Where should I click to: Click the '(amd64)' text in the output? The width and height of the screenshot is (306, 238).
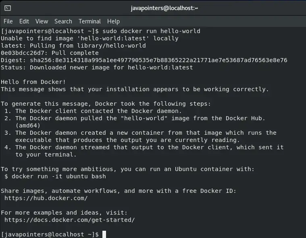(x=28, y=125)
